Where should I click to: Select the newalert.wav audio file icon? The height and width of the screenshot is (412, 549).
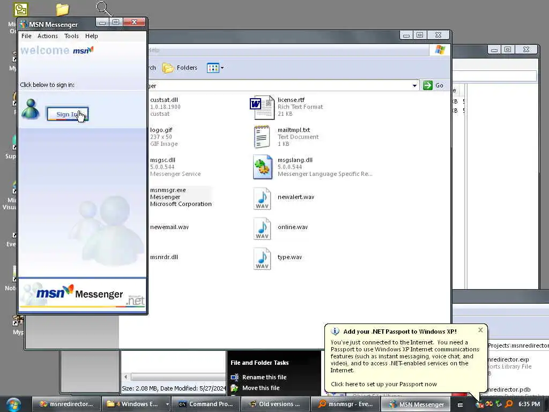point(262,198)
